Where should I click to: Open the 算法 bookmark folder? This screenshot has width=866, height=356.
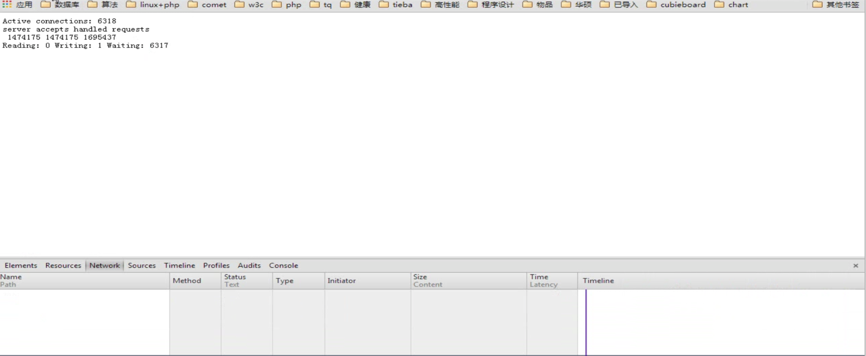[102, 5]
